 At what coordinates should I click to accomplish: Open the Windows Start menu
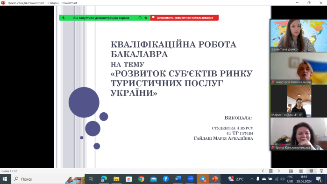click(x=5, y=179)
